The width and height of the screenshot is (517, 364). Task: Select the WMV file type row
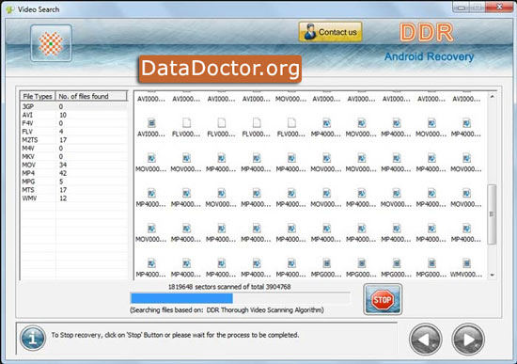tap(74, 198)
